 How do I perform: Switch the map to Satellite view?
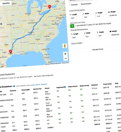(x=6, y=3)
